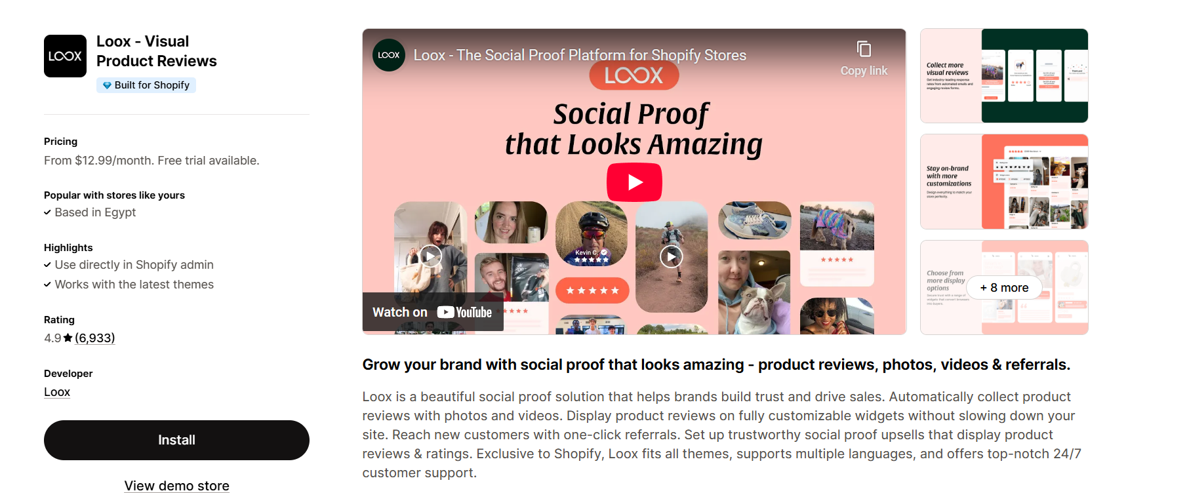The height and width of the screenshot is (493, 1187).
Task: Open the Stay on-brand customizations screenshot
Action: pyautogui.click(x=1004, y=182)
